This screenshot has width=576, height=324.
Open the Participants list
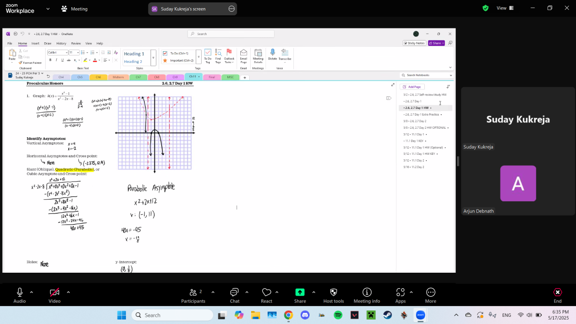point(193,295)
